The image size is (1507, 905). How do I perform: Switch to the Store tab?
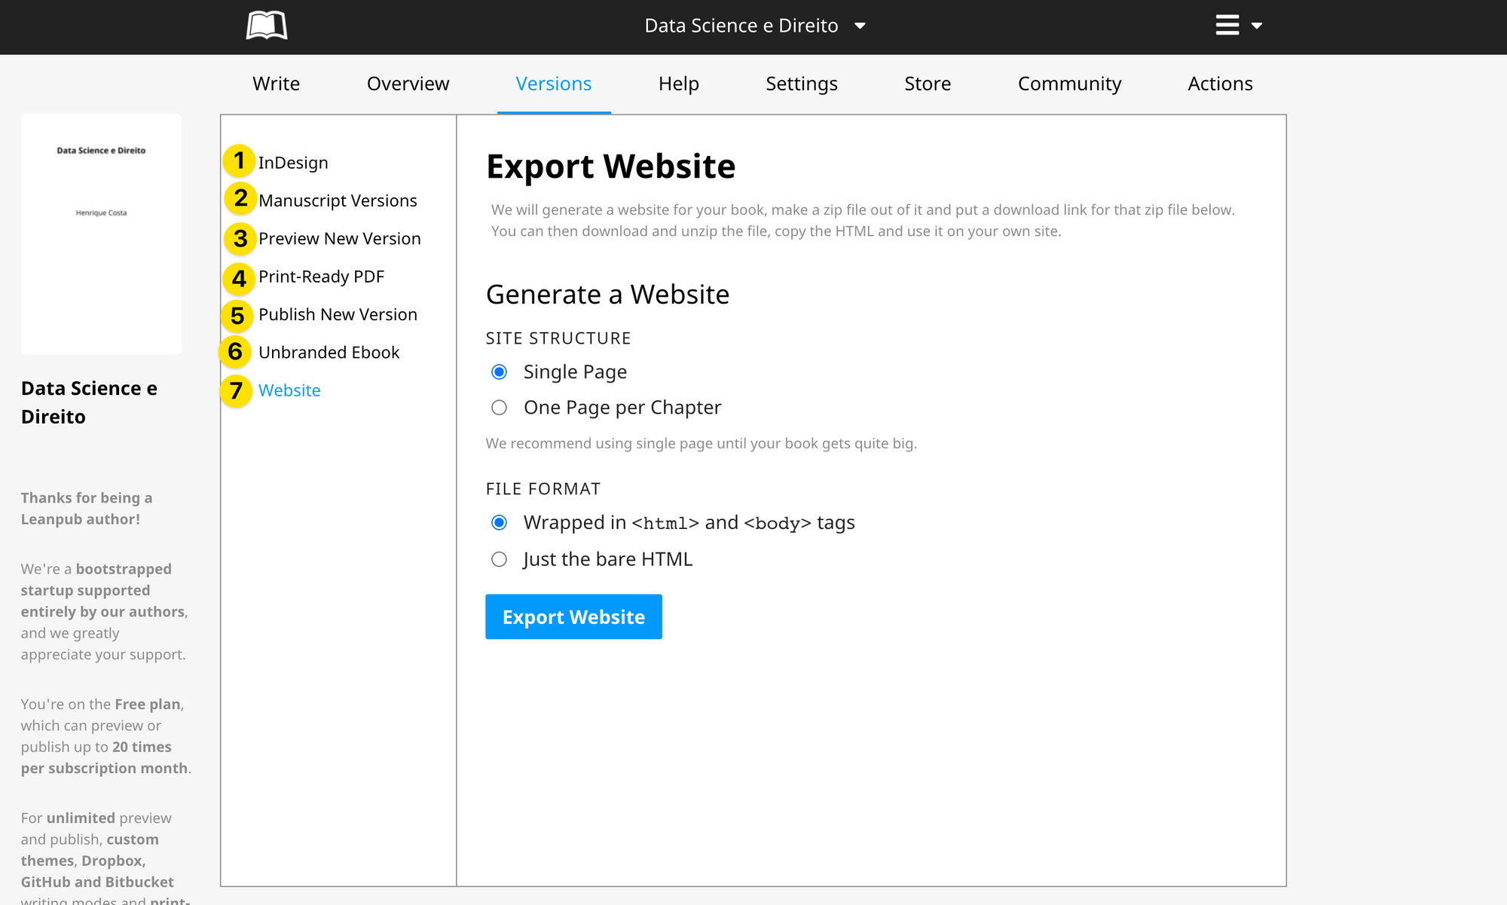928,84
